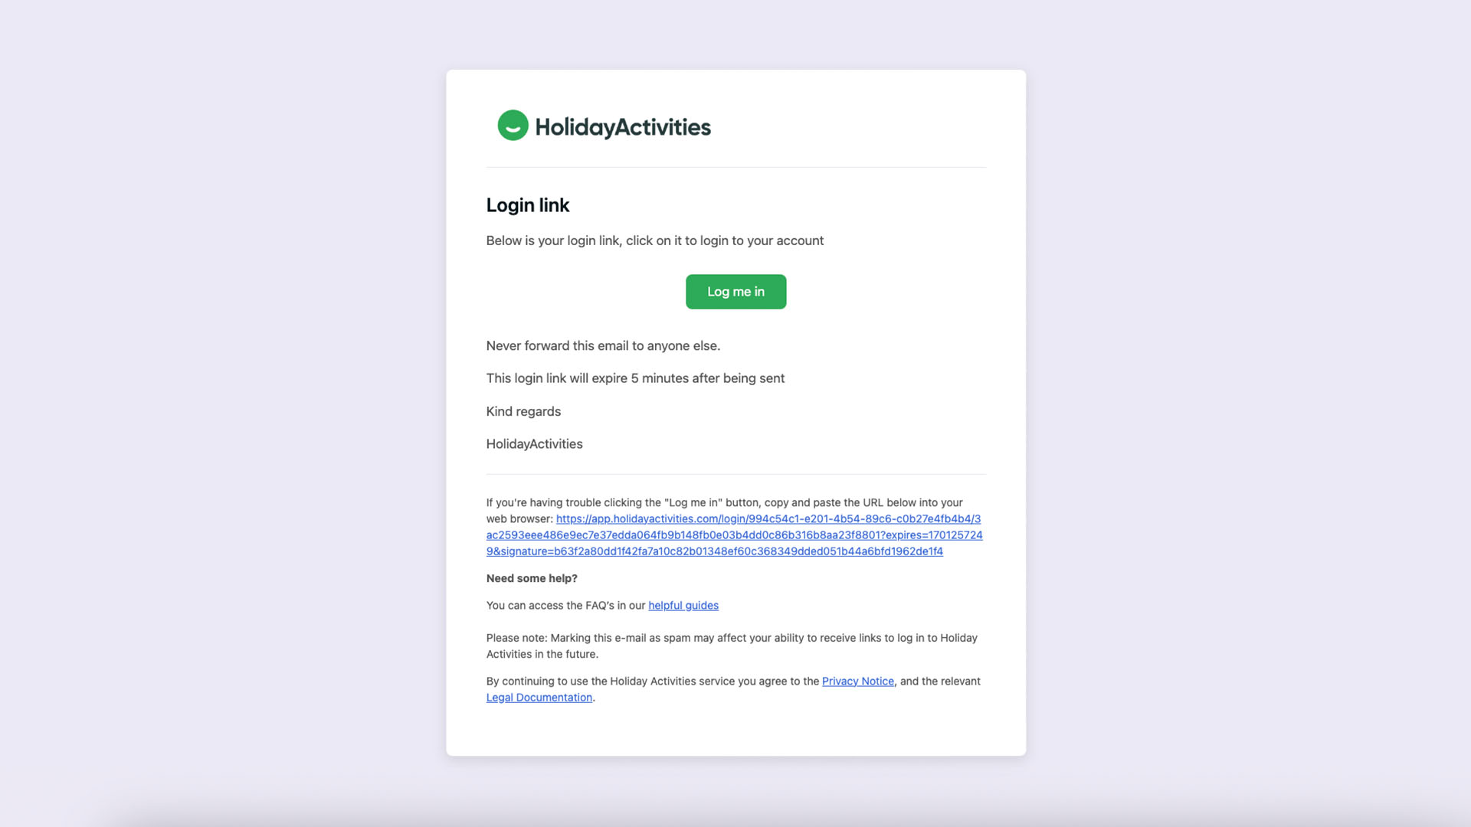Image resolution: width=1471 pixels, height=827 pixels.
Task: Click the divider line below the logo
Action: (x=735, y=167)
